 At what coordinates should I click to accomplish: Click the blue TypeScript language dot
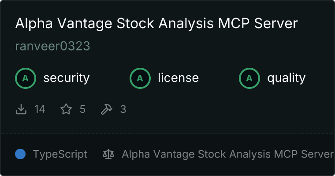point(20,154)
